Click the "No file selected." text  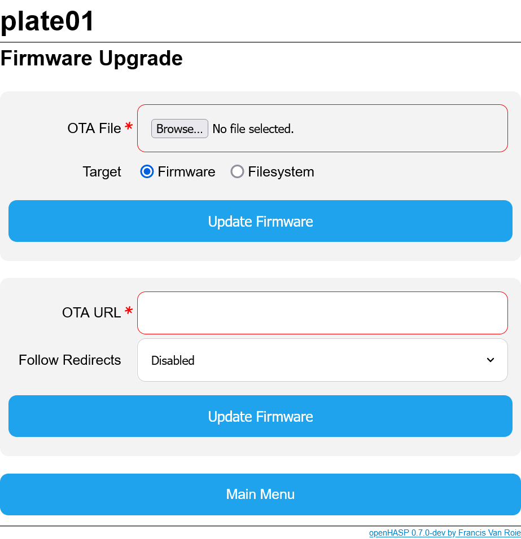tap(253, 129)
